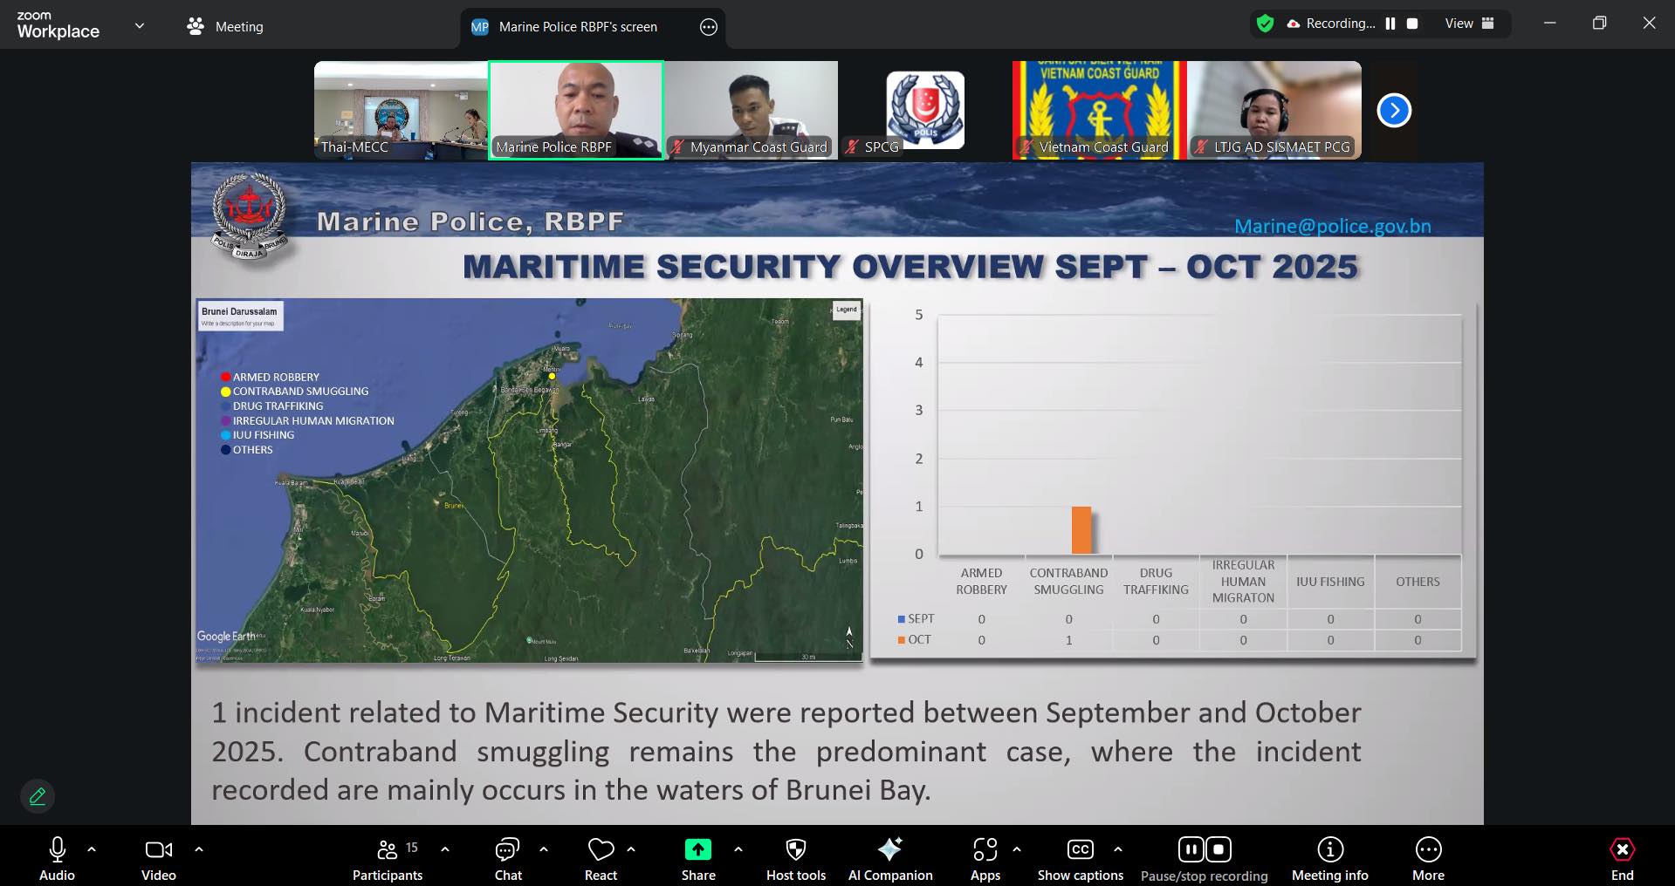Select the Meeting tab

pos(225,27)
